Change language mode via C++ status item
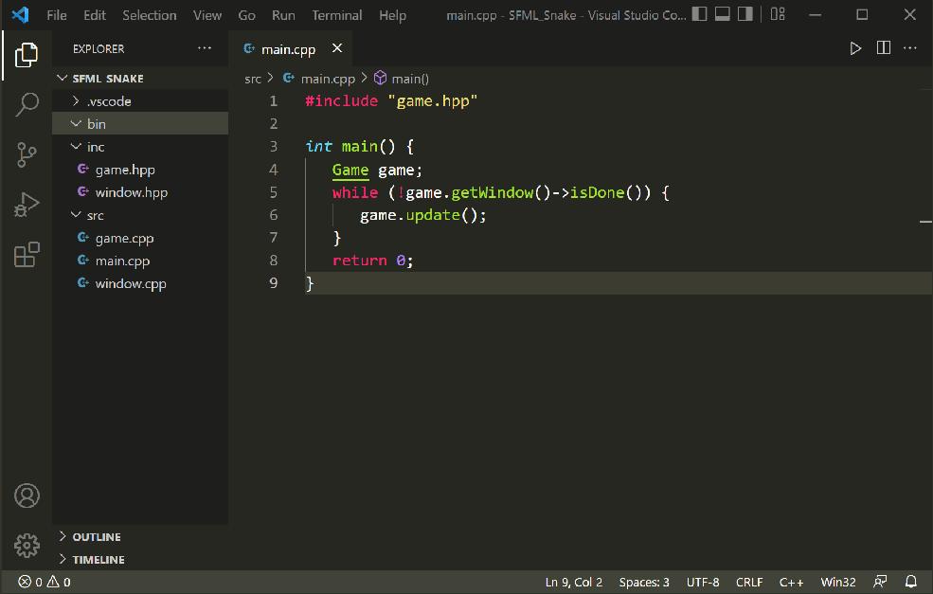The width and height of the screenshot is (933, 594). 791,582
